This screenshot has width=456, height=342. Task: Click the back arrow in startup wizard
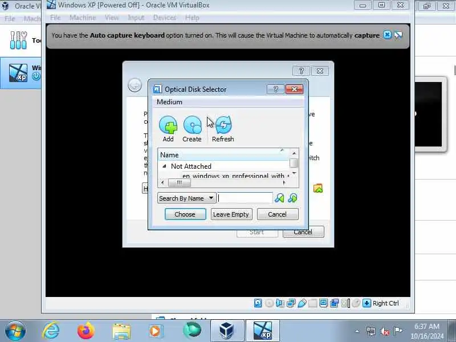click(135, 85)
